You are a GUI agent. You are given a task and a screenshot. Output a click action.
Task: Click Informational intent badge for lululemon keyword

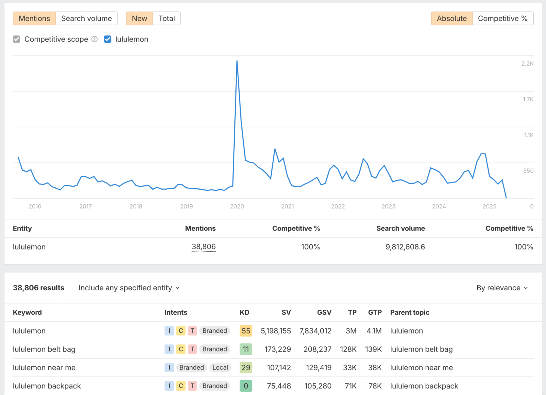pyautogui.click(x=169, y=331)
